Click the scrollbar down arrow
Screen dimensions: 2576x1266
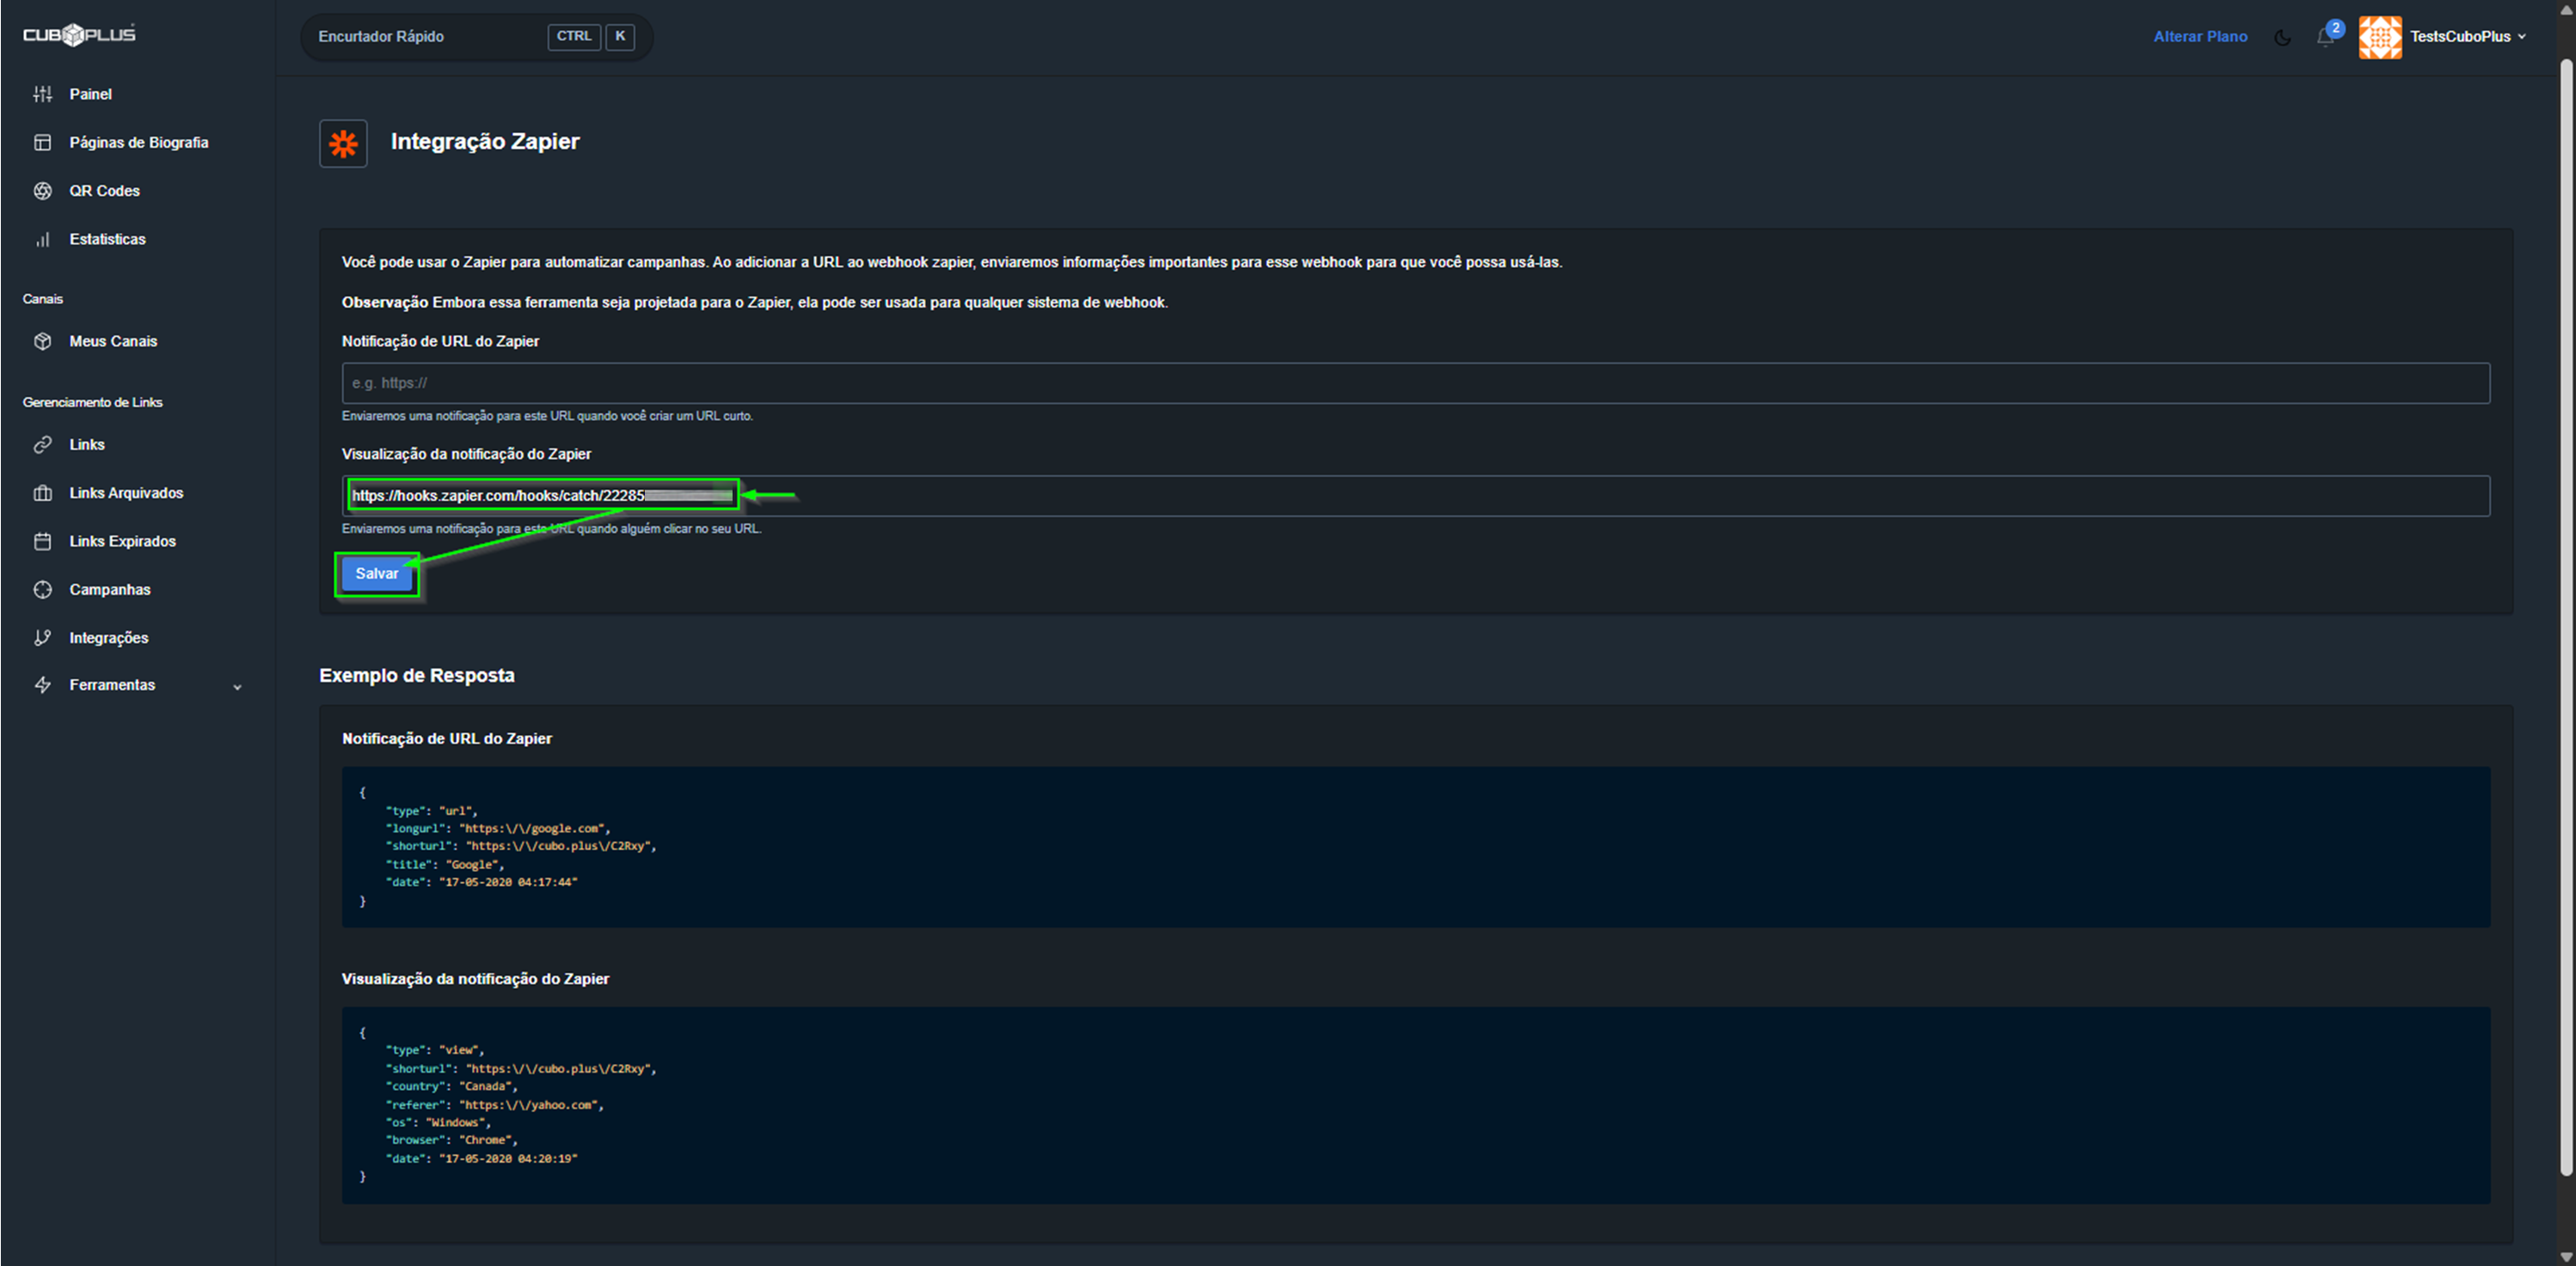click(x=2566, y=1257)
